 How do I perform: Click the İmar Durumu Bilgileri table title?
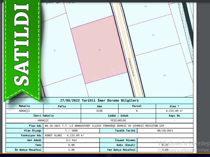pos(99,101)
